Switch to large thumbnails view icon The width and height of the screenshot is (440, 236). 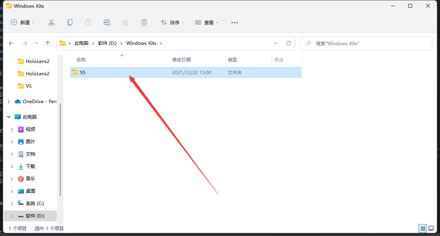(431, 228)
